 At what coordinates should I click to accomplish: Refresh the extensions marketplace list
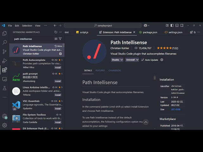pyautogui.click(x=56, y=32)
